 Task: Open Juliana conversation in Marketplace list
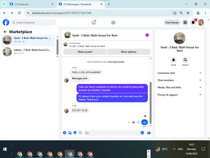tap(28, 51)
